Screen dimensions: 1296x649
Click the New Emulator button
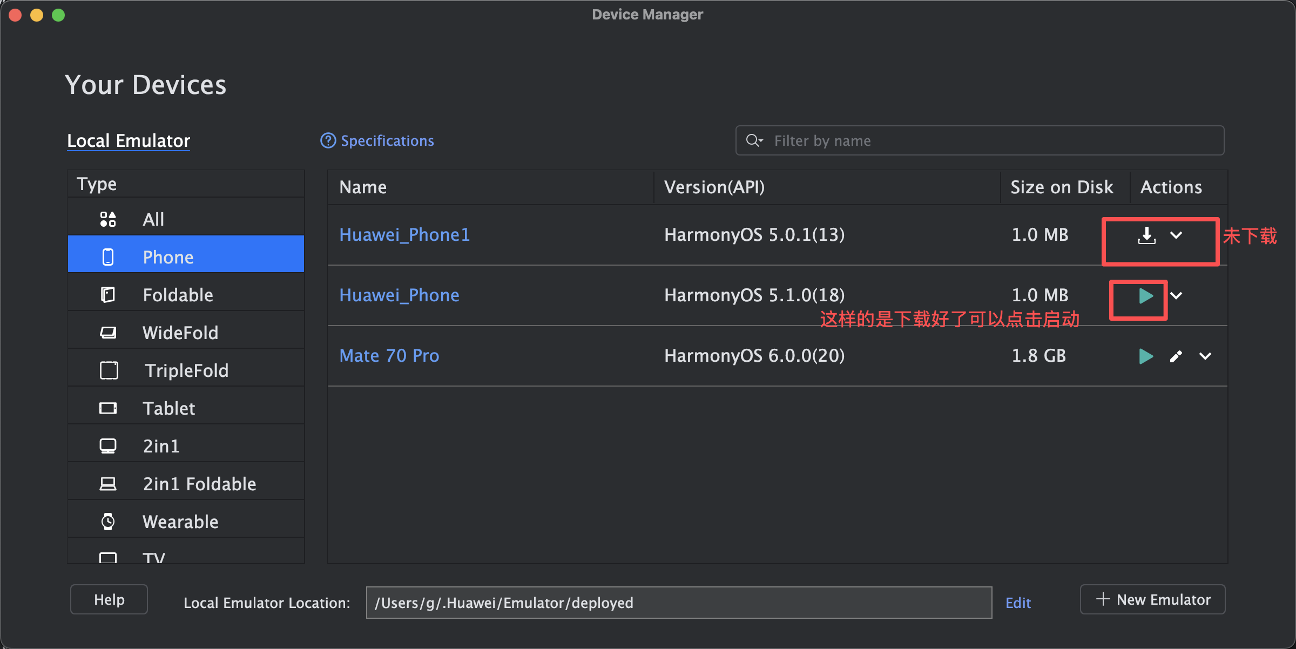tap(1152, 599)
